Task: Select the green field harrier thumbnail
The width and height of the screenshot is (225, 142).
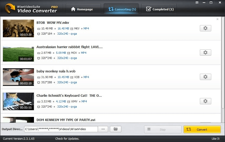Action: click(18, 53)
